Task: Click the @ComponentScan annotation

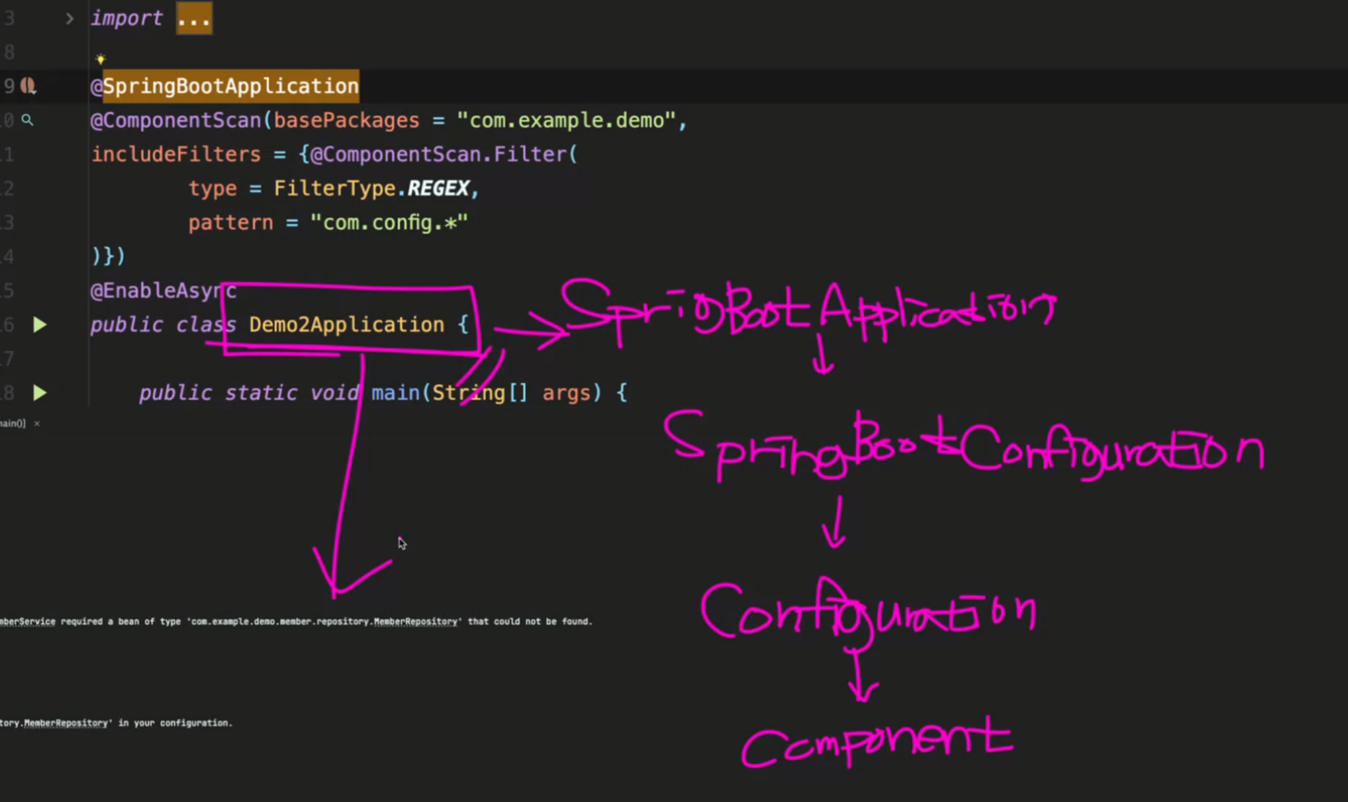Action: pos(175,120)
